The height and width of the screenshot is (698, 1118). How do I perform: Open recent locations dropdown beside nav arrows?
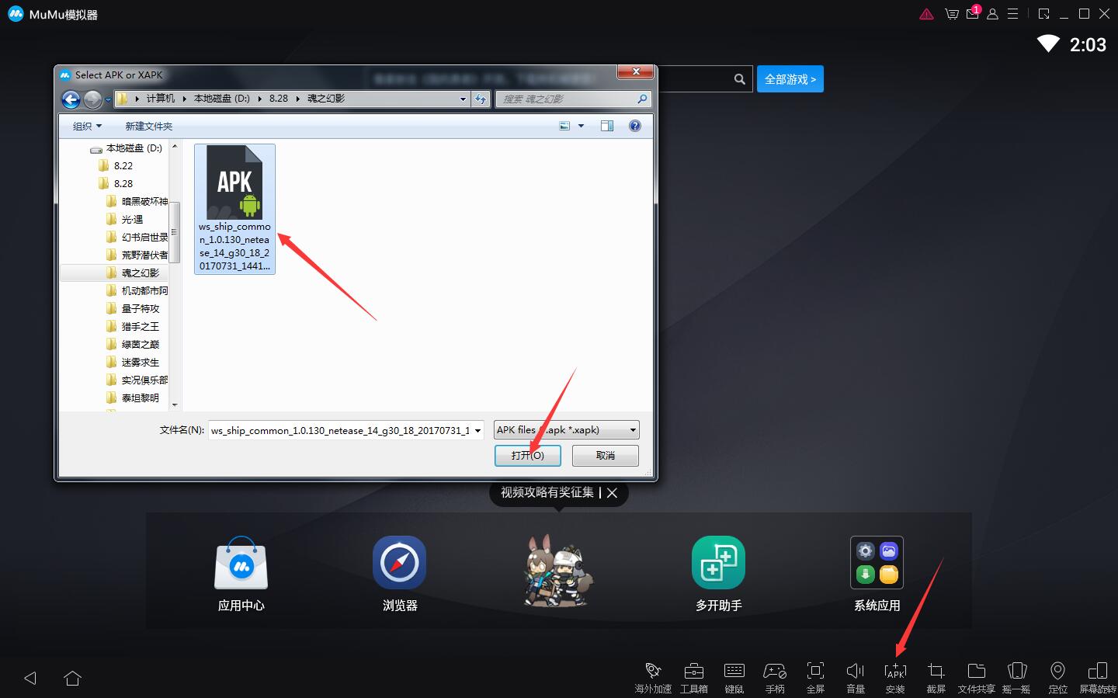point(108,99)
